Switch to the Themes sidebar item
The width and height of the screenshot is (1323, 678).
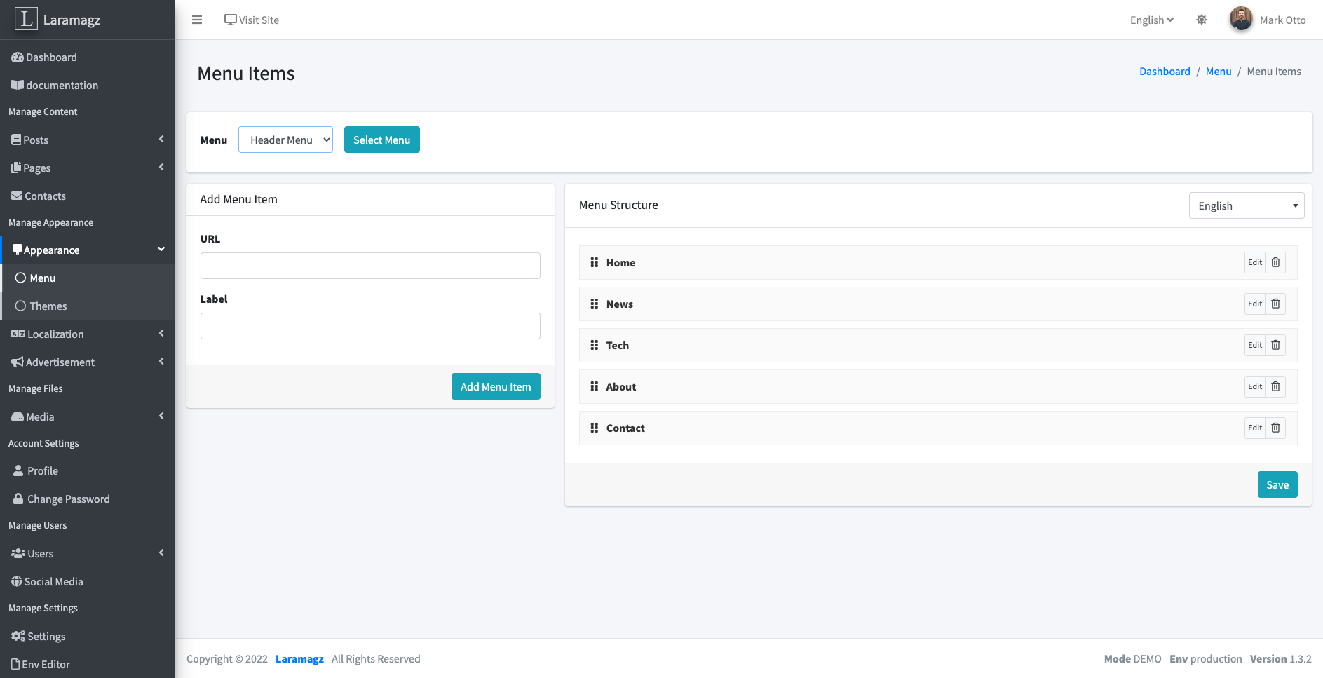[x=48, y=306]
